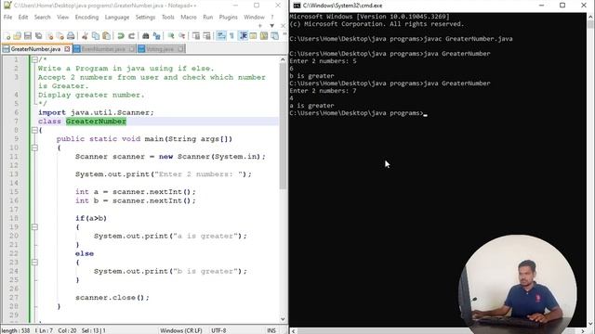This screenshot has height=334, width=595.
Task: Open the Function List toolbar icon
Action: (274, 36)
